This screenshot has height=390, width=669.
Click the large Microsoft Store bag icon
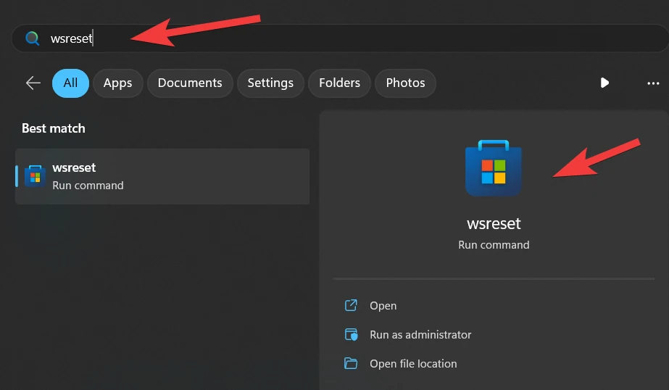click(493, 168)
